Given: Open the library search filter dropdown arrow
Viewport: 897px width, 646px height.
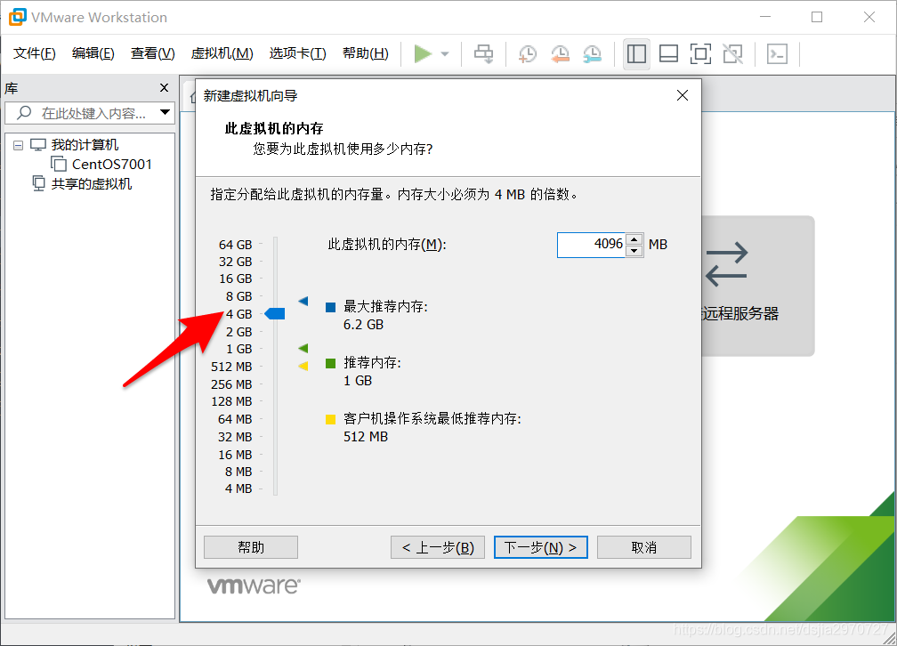Looking at the screenshot, I should 166,112.
